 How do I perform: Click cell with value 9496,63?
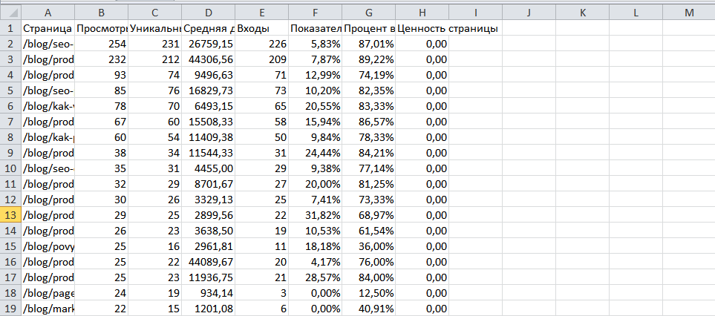(209, 75)
